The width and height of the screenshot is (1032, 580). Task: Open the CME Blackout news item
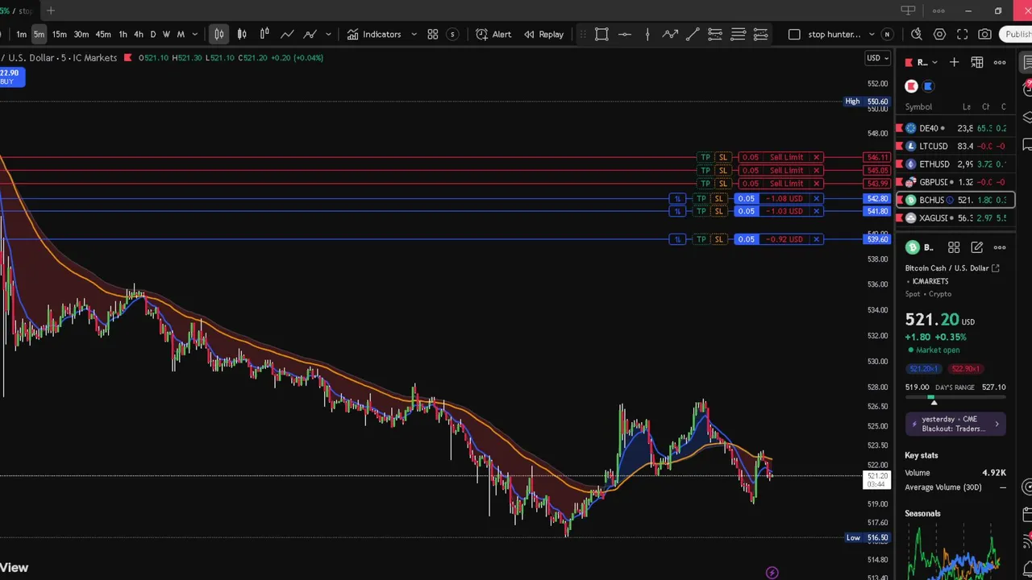pos(955,424)
